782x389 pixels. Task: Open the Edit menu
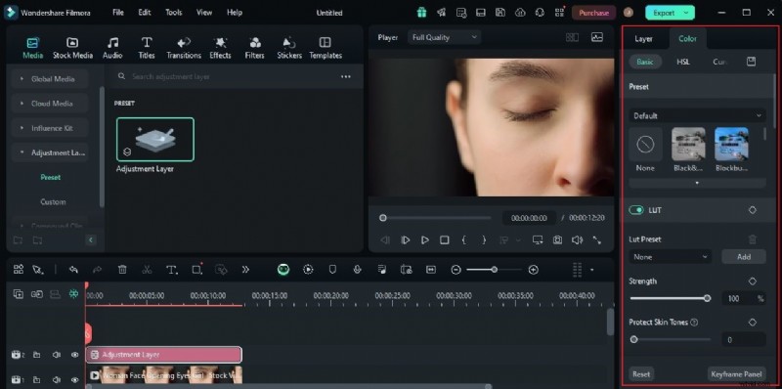(145, 13)
